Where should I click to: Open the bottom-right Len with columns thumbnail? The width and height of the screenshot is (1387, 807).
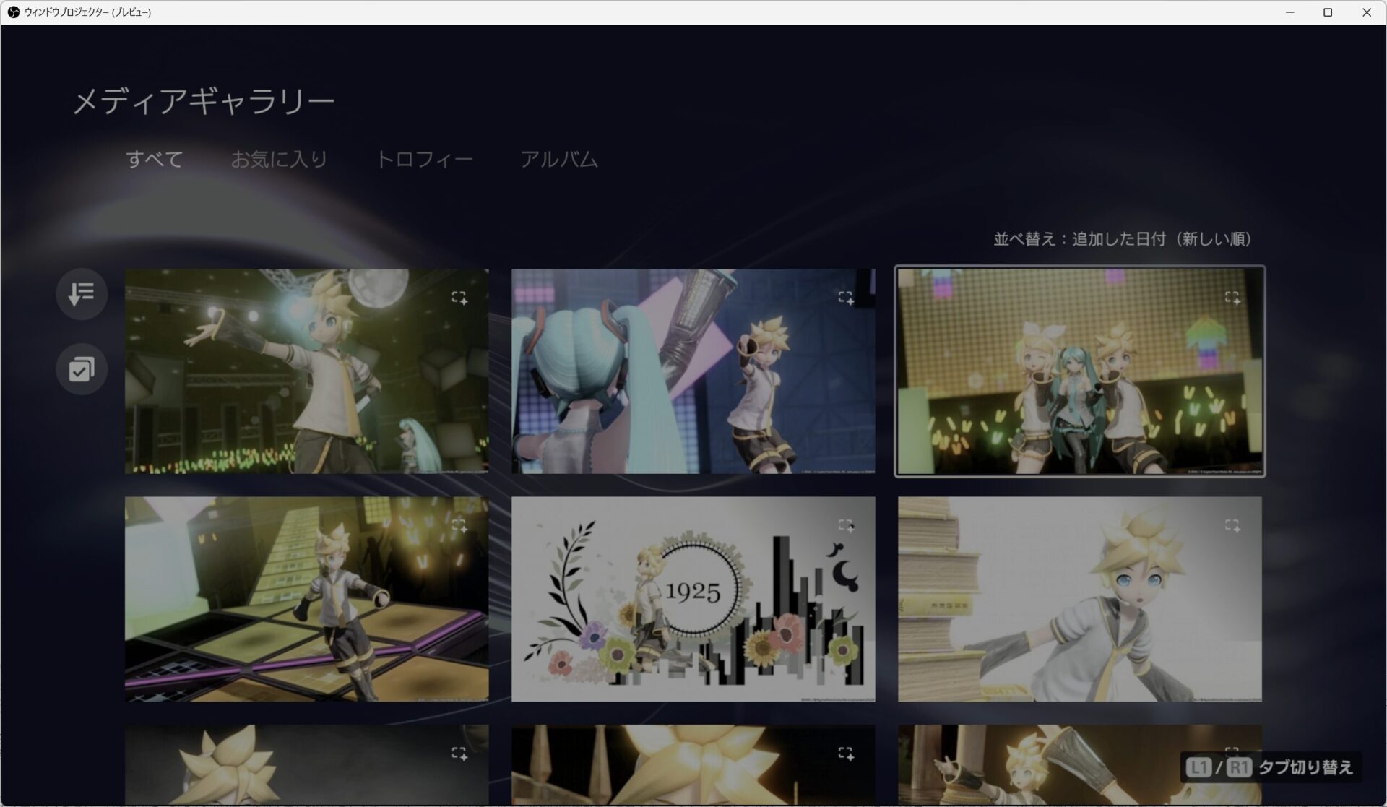(1080, 765)
